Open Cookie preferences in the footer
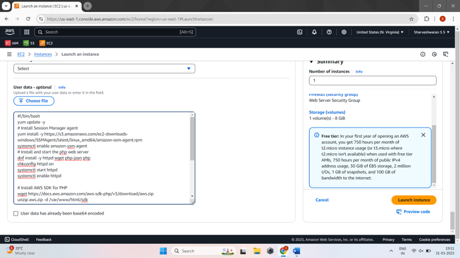 point(435,239)
